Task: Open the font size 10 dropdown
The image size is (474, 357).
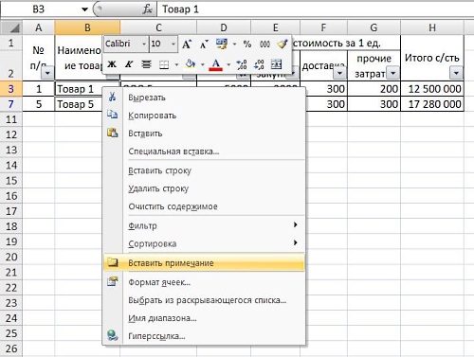Action: pyautogui.click(x=173, y=44)
